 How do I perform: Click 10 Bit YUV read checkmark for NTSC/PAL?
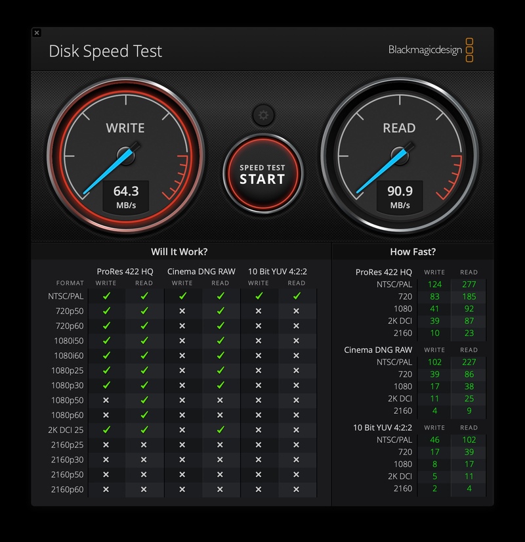click(x=297, y=296)
